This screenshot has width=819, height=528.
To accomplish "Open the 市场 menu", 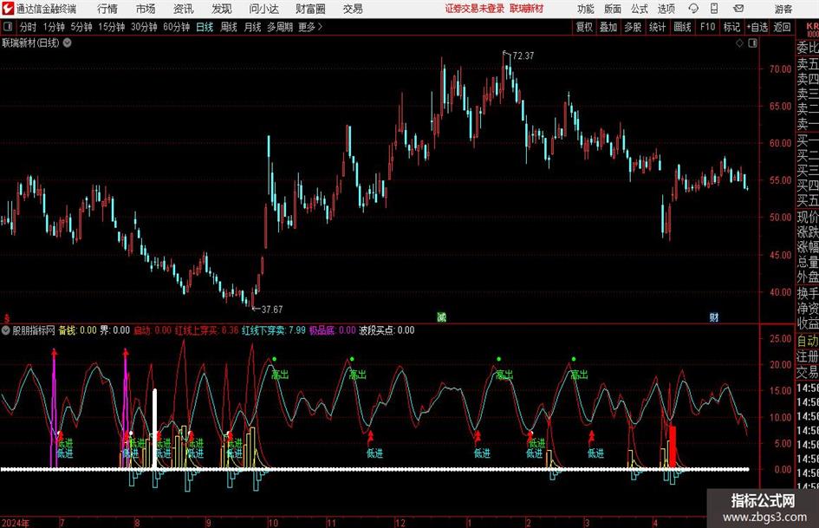I will click(146, 9).
